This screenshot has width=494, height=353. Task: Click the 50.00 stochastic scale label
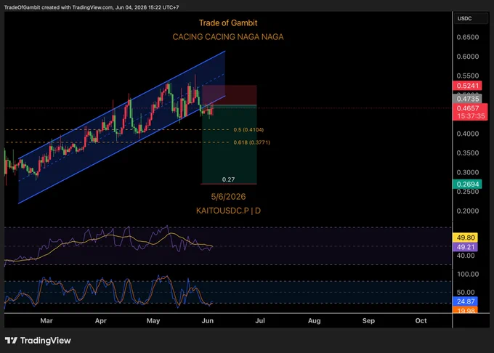[x=466, y=292]
